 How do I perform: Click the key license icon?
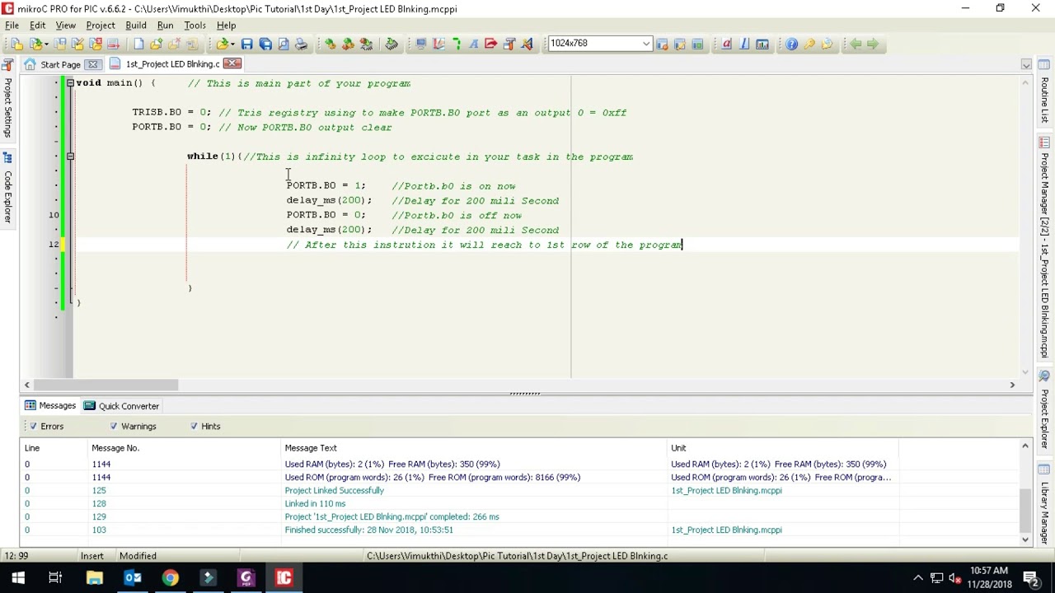click(x=809, y=44)
